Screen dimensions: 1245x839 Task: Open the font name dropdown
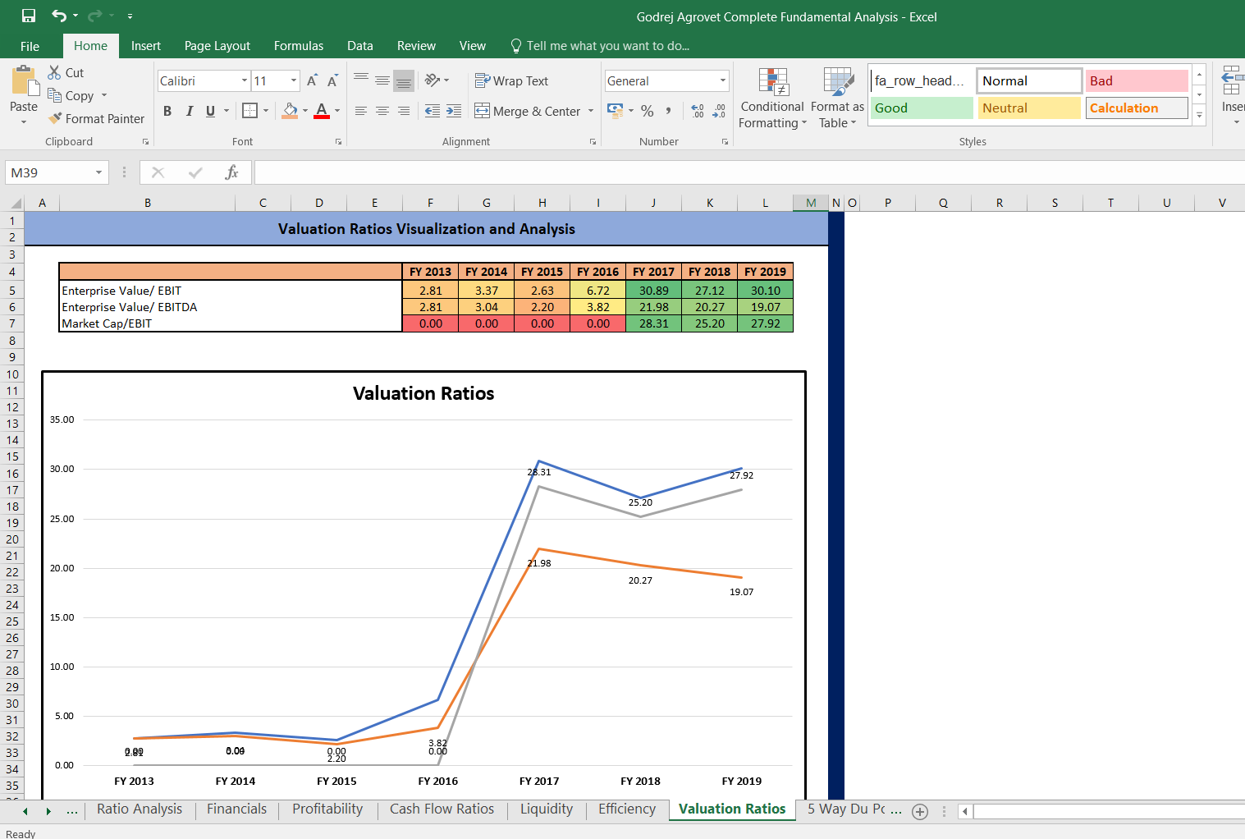(245, 80)
